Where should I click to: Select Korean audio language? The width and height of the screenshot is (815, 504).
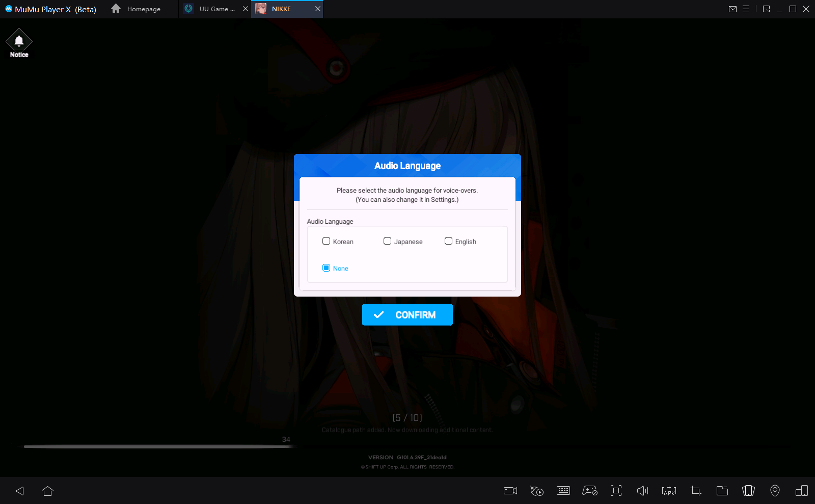tap(327, 241)
